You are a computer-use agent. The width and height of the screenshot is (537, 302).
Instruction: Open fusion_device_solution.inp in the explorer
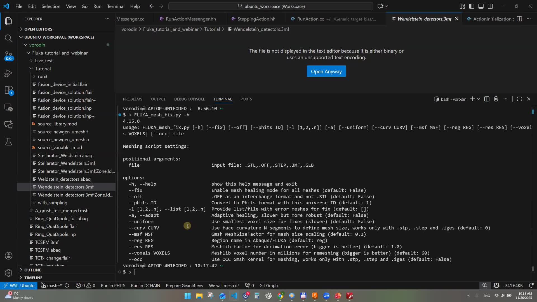pos(65,108)
